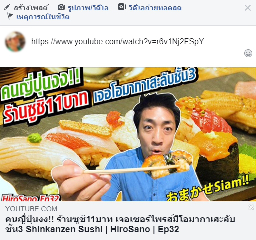The width and height of the screenshot is (256, 240).
Task: Open the รูปภาพ/วิดีโอ option
Action: click(88, 8)
